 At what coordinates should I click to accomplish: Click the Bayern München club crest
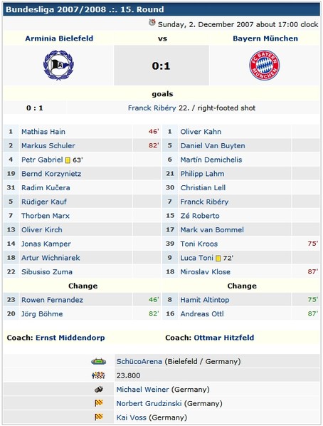pyautogui.click(x=265, y=65)
